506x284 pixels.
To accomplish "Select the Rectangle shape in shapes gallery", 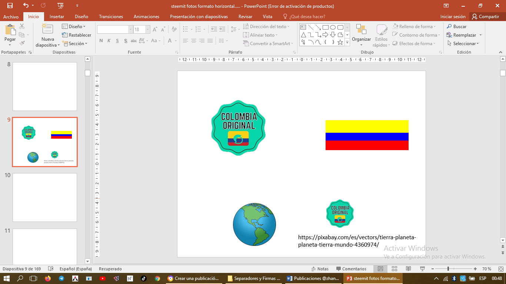I will [x=326, y=27].
